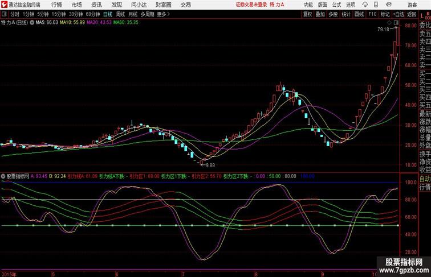Click the small icon left of 股票指标网 indicator

[4, 176]
